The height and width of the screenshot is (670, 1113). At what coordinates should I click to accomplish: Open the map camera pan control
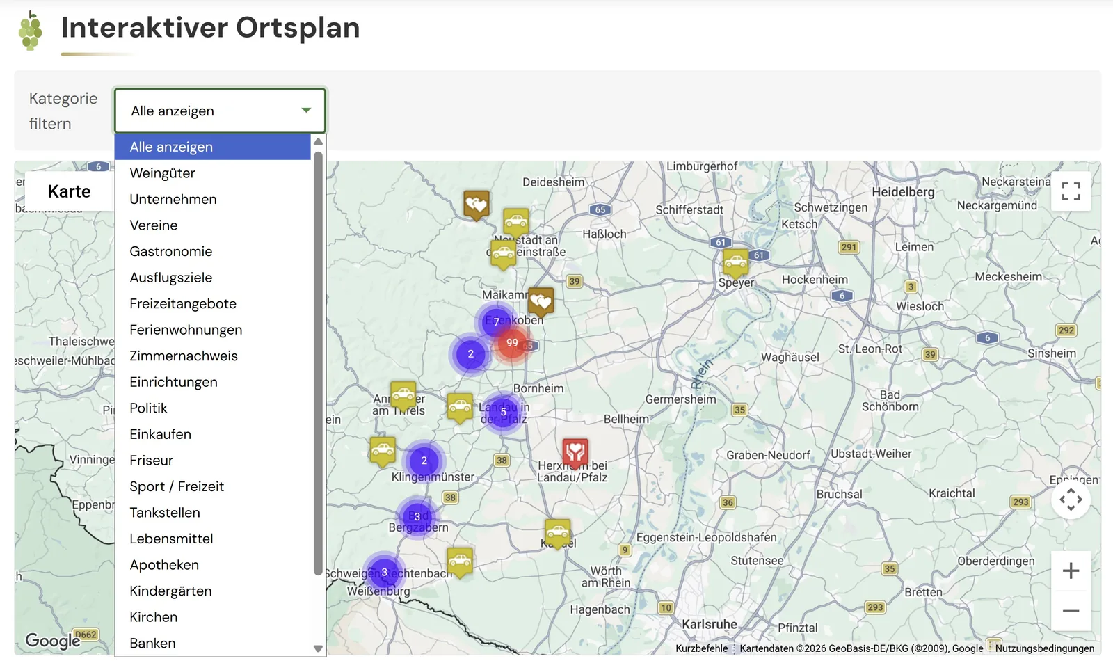[1071, 500]
